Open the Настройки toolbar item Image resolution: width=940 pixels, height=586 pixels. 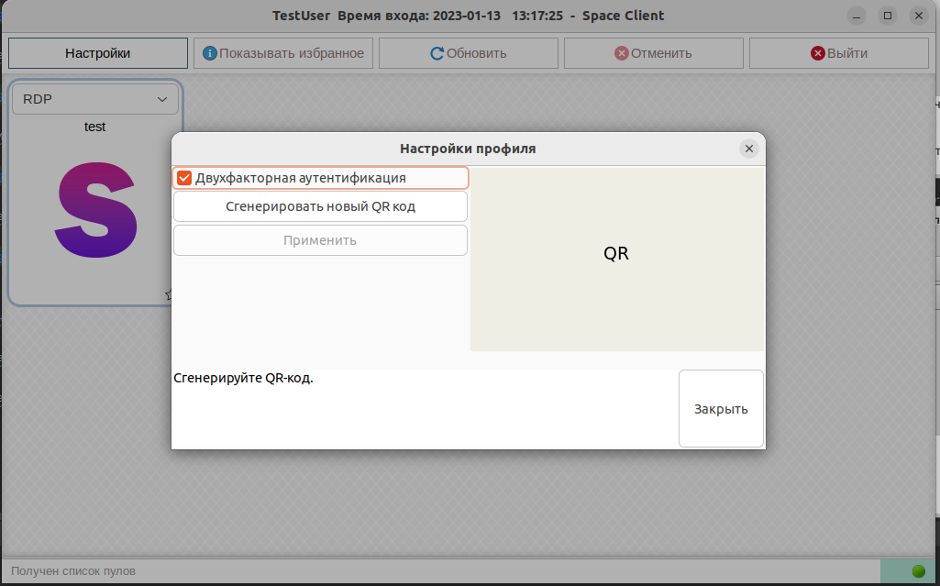click(x=97, y=53)
